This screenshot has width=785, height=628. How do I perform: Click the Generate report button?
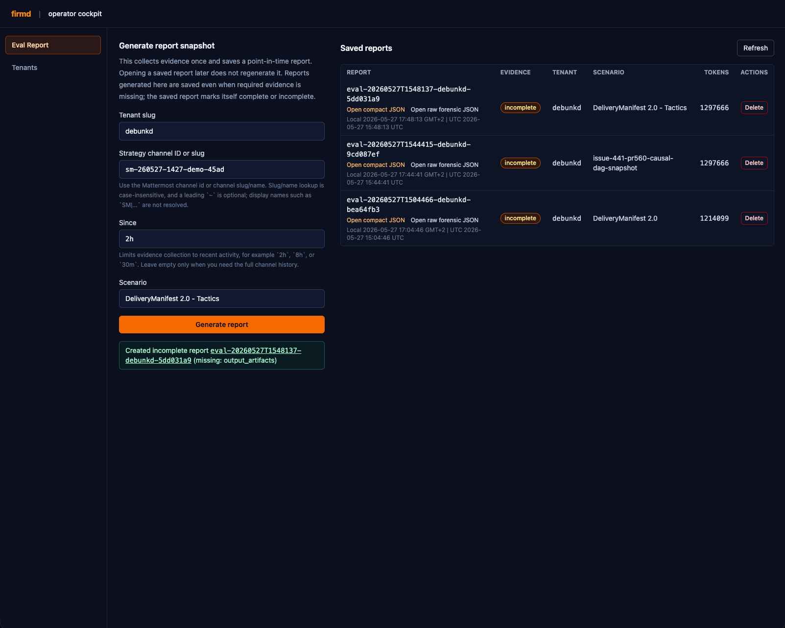(222, 325)
